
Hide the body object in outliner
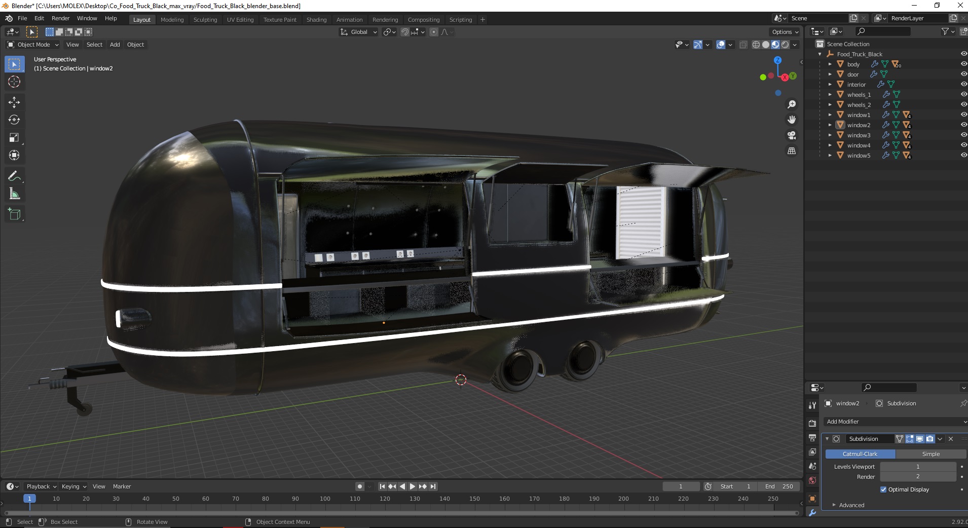963,64
